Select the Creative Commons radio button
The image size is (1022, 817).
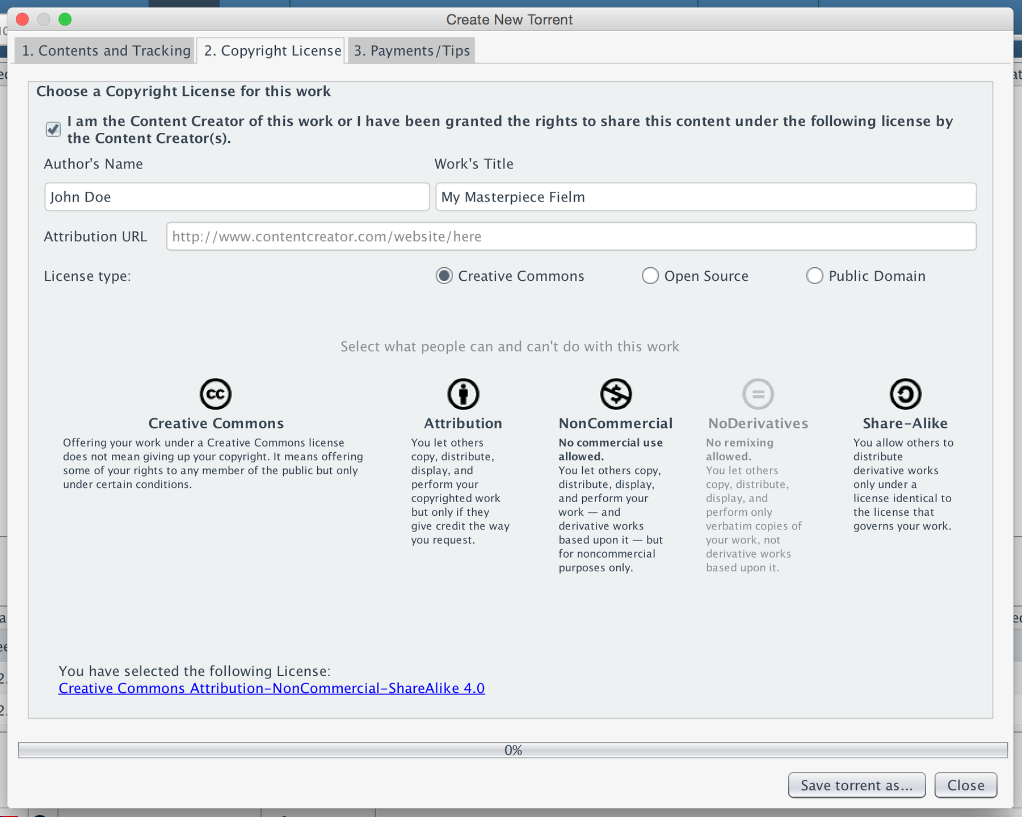tap(444, 276)
